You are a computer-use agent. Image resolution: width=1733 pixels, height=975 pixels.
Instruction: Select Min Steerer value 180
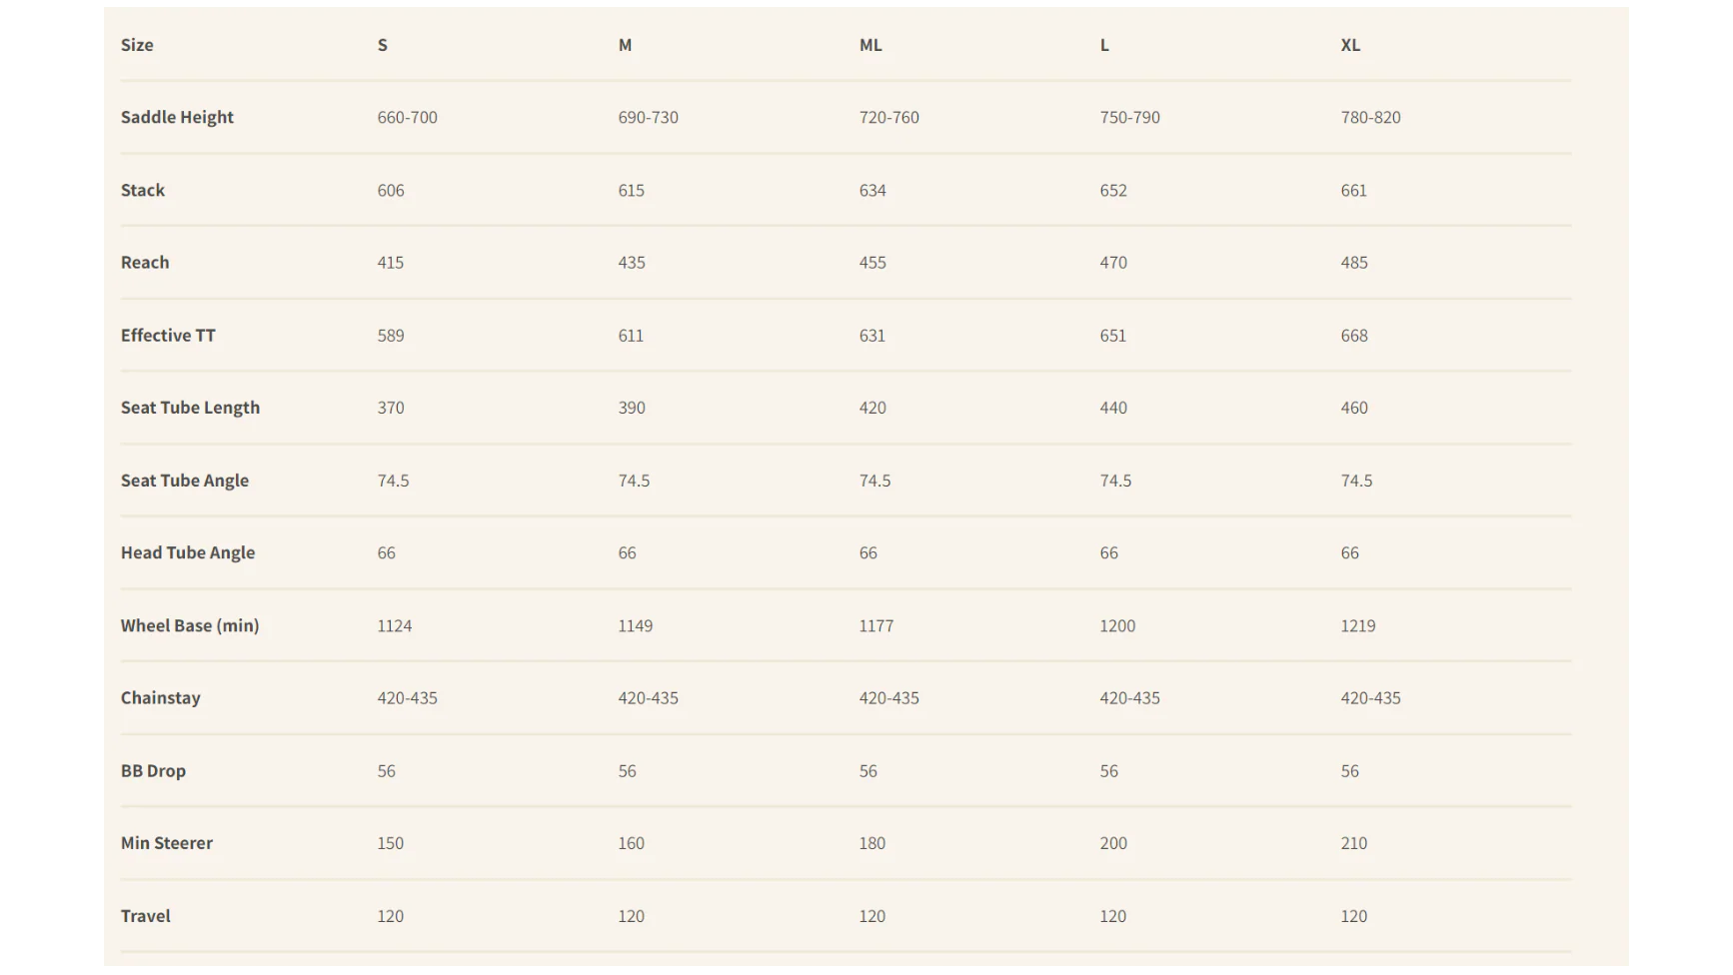click(x=872, y=843)
